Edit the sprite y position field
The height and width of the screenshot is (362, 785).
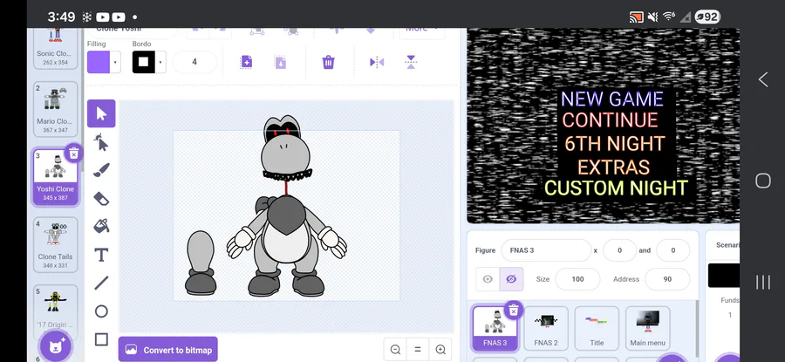pos(672,250)
